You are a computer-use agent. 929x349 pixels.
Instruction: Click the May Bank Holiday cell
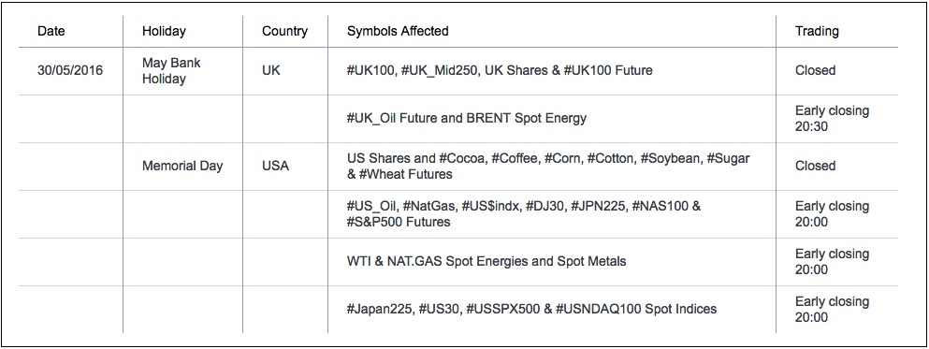click(171, 70)
